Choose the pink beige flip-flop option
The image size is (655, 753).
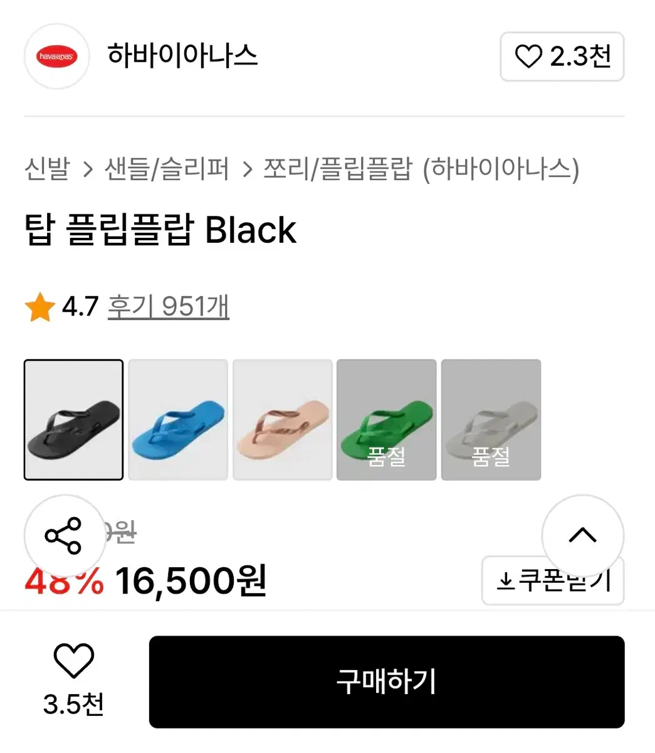pos(283,420)
